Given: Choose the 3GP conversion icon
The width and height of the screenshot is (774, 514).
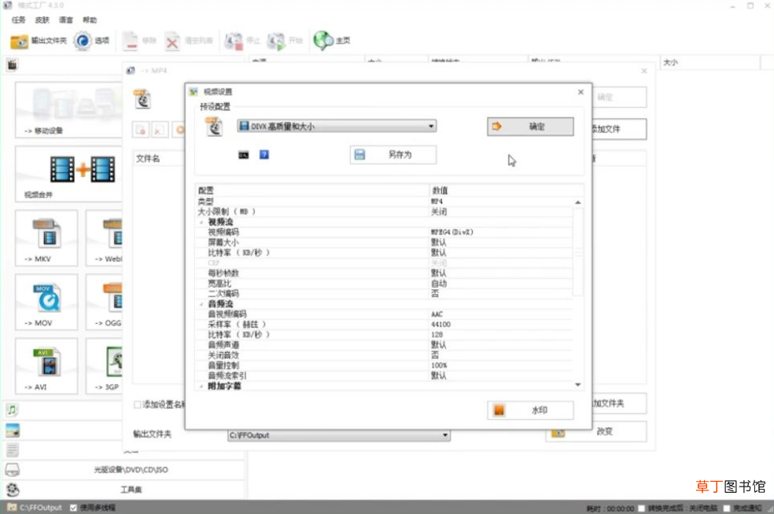Looking at the screenshot, I should (104, 366).
